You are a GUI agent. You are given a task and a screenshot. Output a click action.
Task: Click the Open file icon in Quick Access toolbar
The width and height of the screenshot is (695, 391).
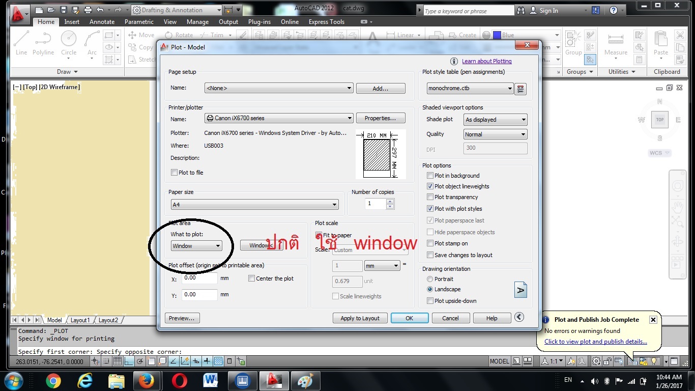pos(52,10)
